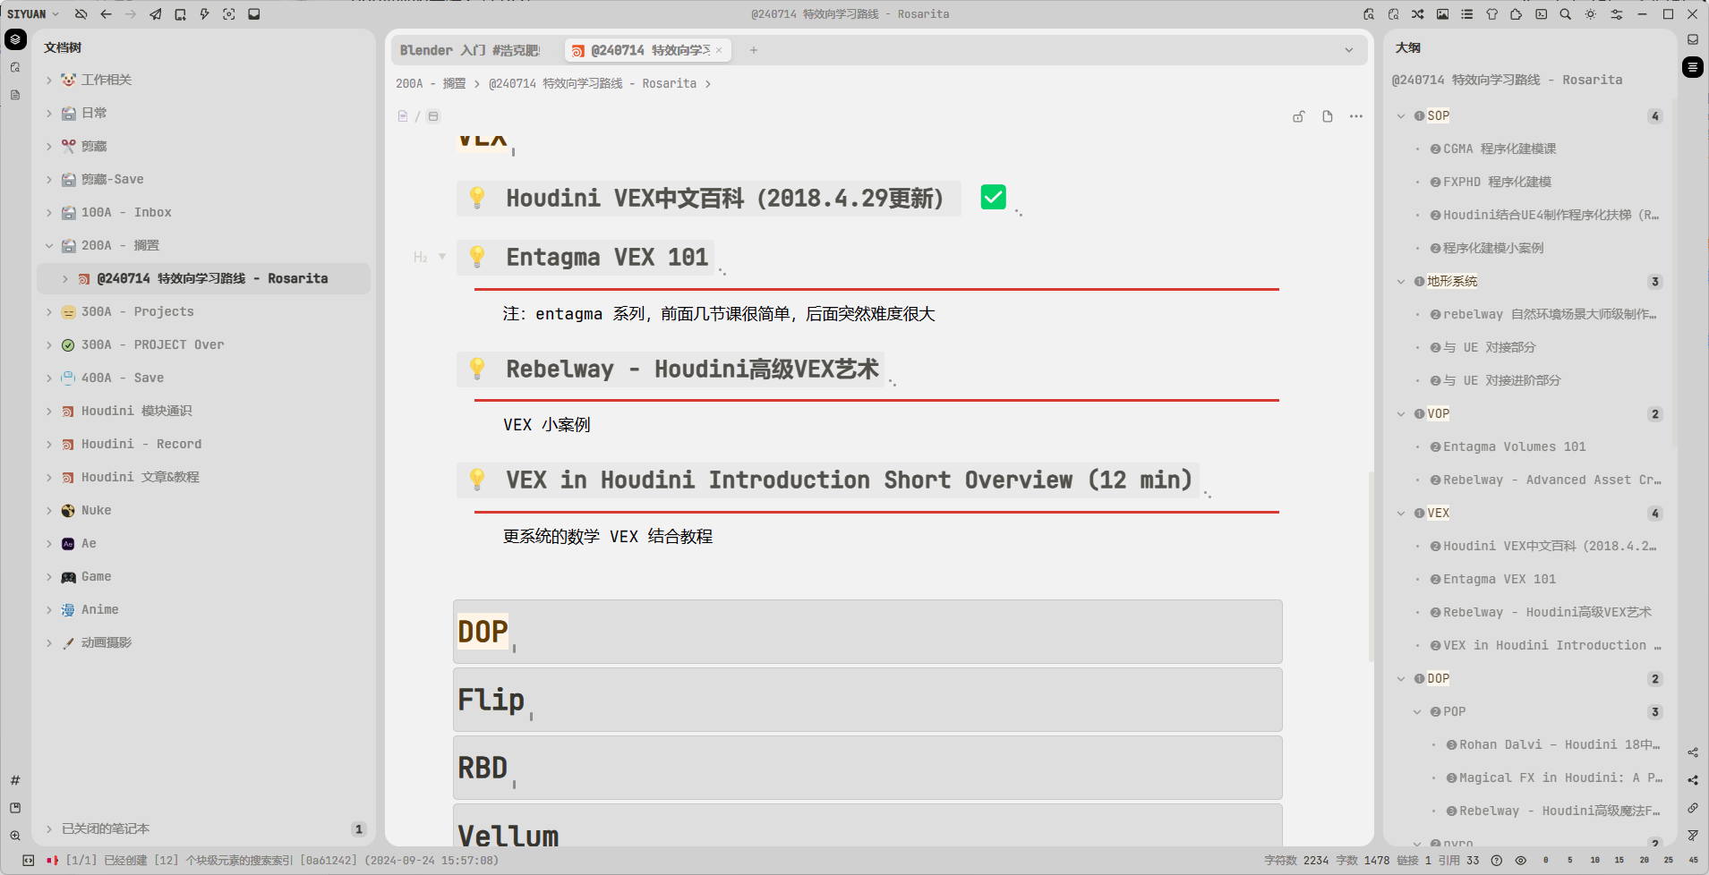Open global search magnifier icon
Screen dimensions: 1709x875
click(1565, 14)
